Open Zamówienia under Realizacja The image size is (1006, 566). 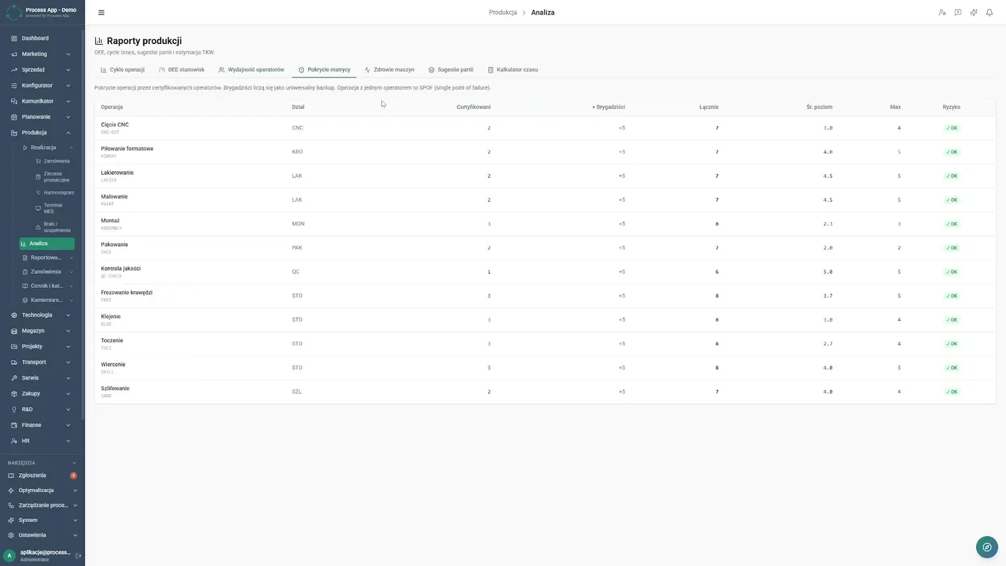click(x=53, y=161)
